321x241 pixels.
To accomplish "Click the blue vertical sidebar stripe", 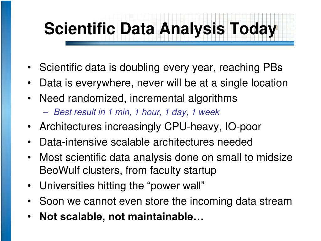I will coord(6,120).
